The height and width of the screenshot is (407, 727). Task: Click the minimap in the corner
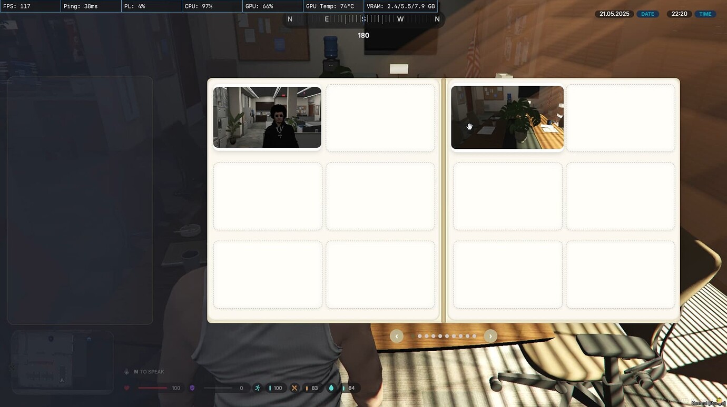(63, 362)
